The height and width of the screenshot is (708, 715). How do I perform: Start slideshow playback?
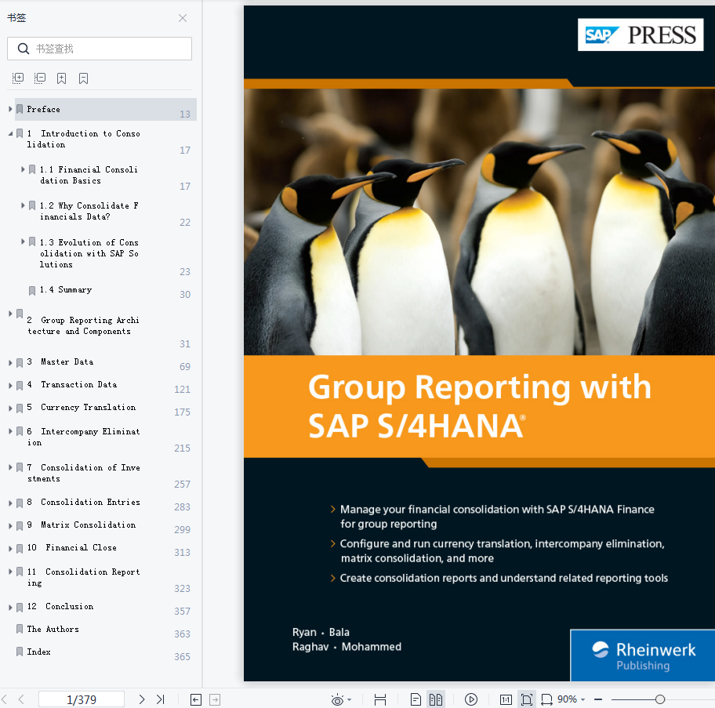click(x=471, y=699)
